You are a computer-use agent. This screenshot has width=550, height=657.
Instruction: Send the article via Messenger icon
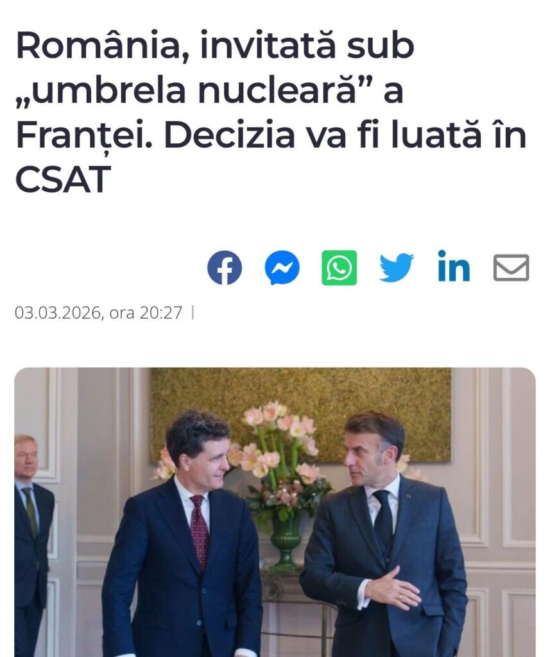[x=282, y=268]
